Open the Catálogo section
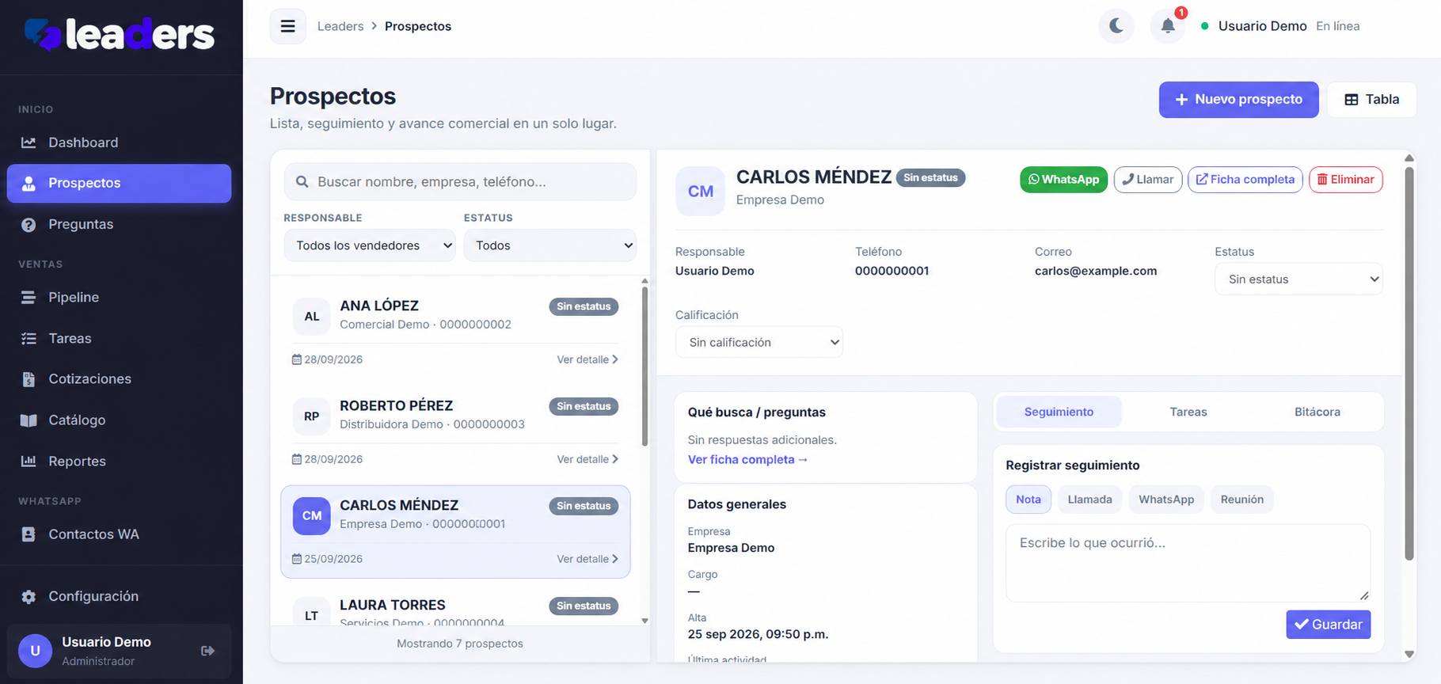Viewport: 1441px width, 684px height. tap(119, 420)
